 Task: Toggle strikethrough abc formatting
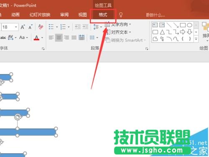[3, 38]
